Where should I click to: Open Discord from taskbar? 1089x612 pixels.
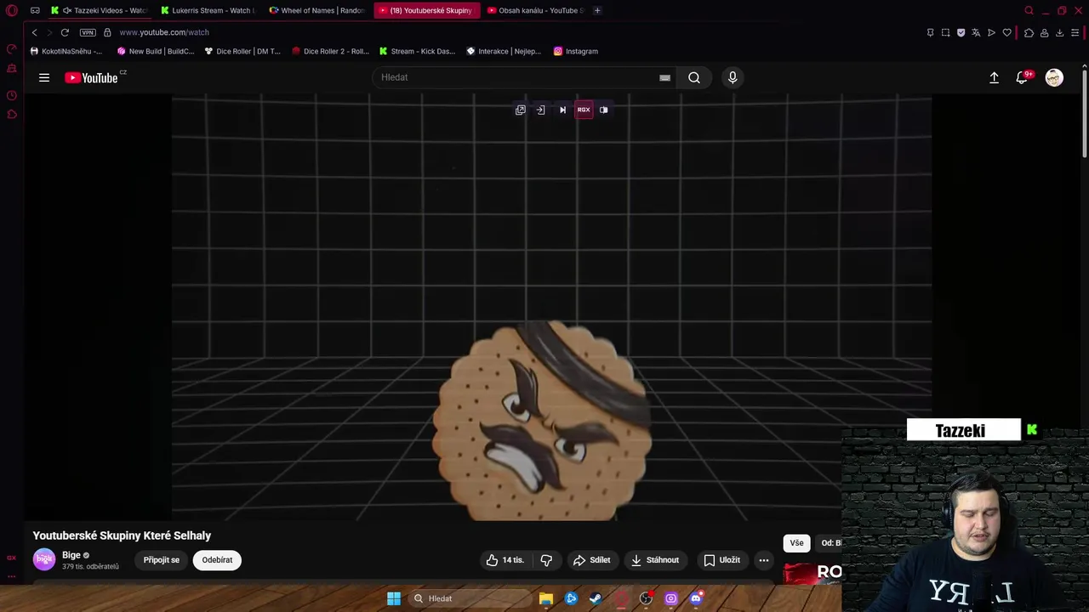(696, 598)
